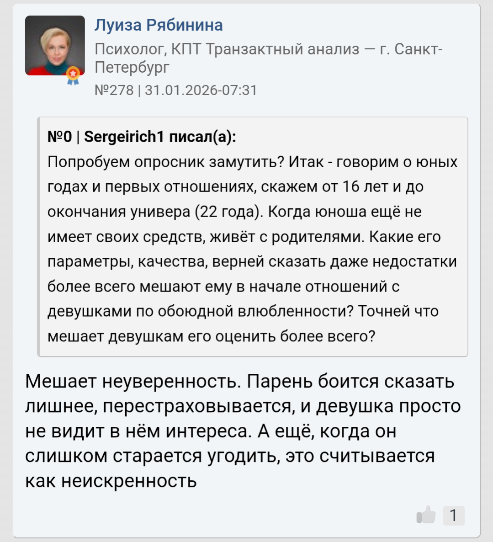Like the post with thumbs-up icon
Screen dimensions: 493x542
click(x=426, y=515)
